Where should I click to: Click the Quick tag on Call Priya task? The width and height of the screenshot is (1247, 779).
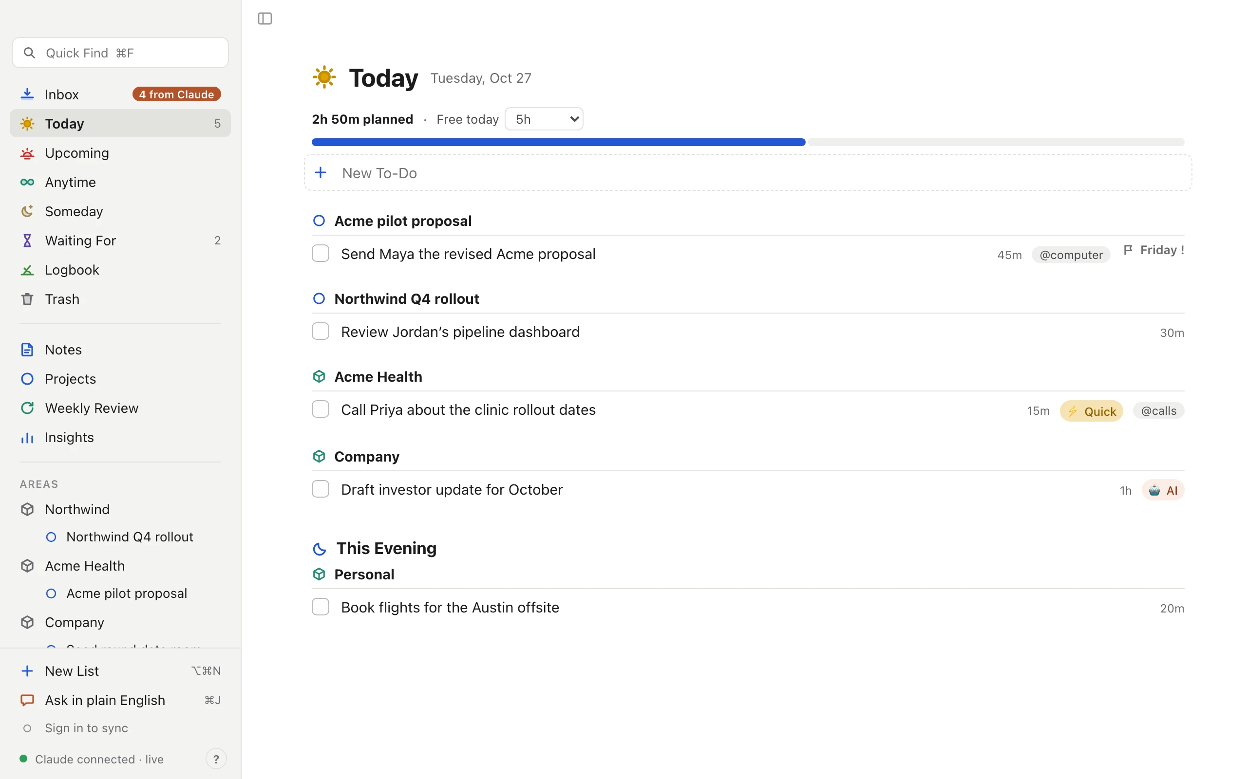point(1092,411)
